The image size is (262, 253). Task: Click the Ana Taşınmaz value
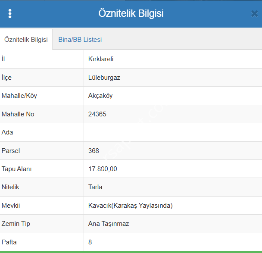109,224
